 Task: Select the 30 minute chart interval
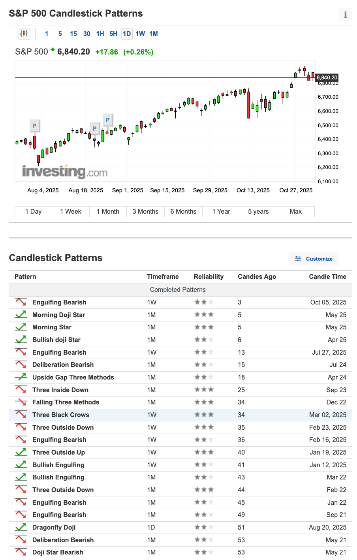point(87,34)
